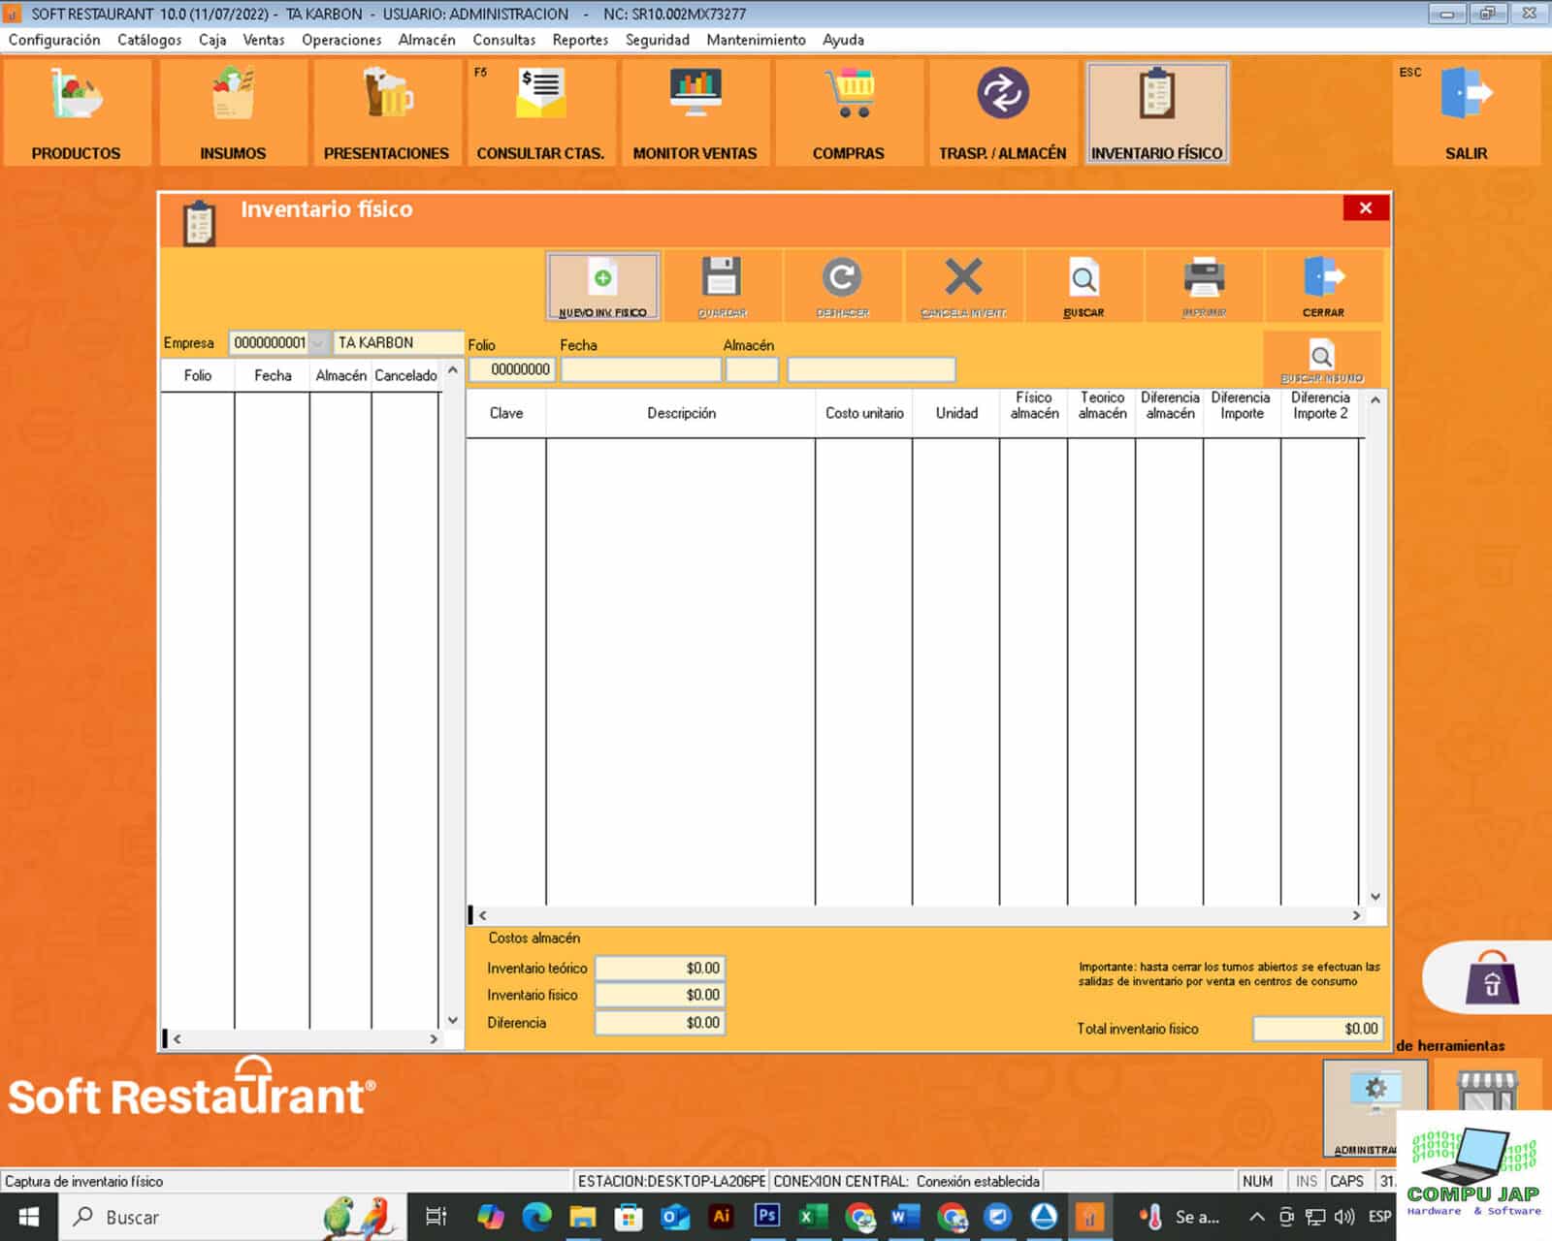Open Word from the taskbar
1552x1241 pixels.
tap(905, 1216)
